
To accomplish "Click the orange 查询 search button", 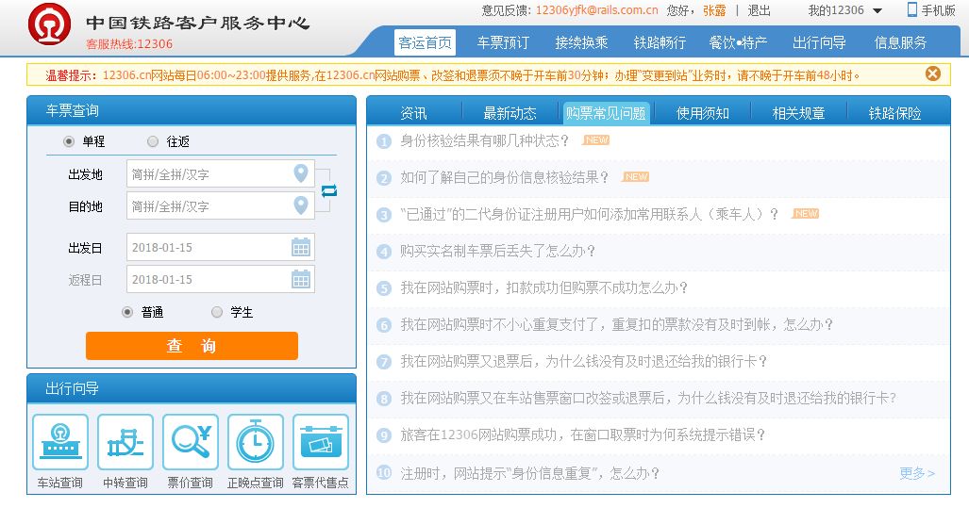I will pyautogui.click(x=192, y=346).
